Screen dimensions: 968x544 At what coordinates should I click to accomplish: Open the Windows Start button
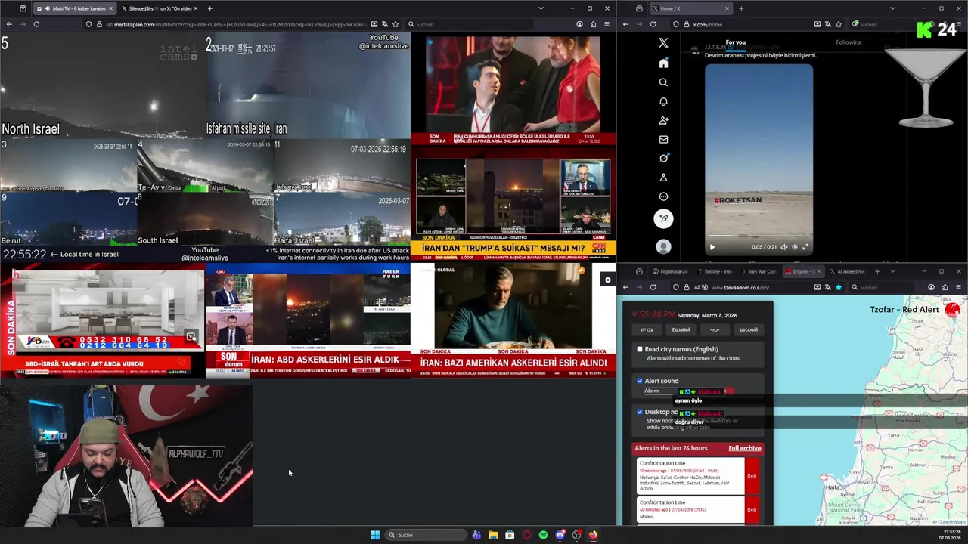pos(375,535)
